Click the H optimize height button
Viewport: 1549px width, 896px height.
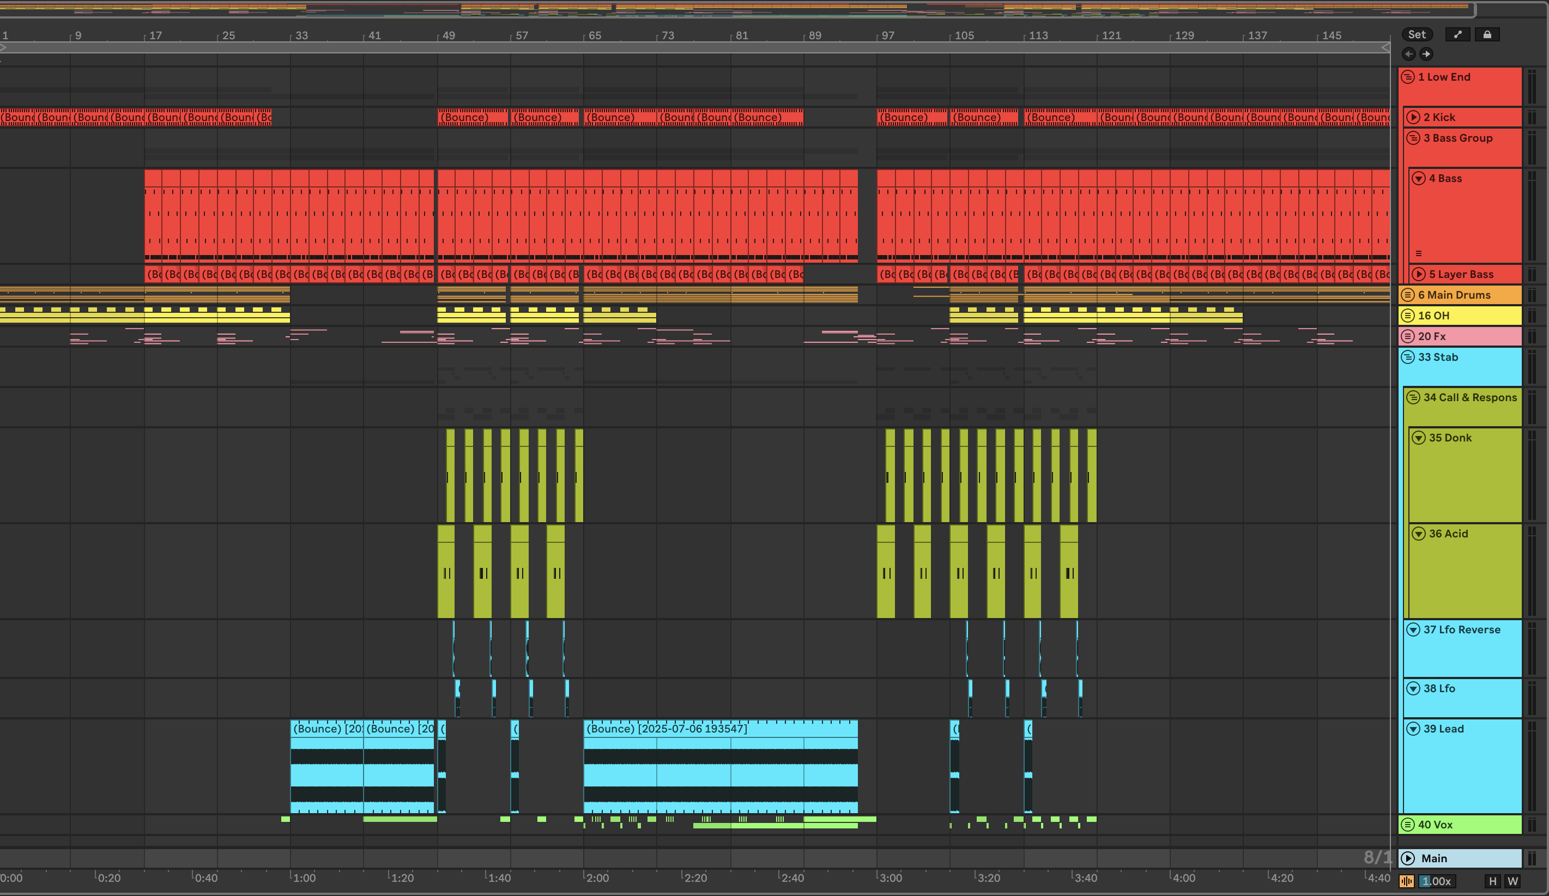tap(1492, 881)
